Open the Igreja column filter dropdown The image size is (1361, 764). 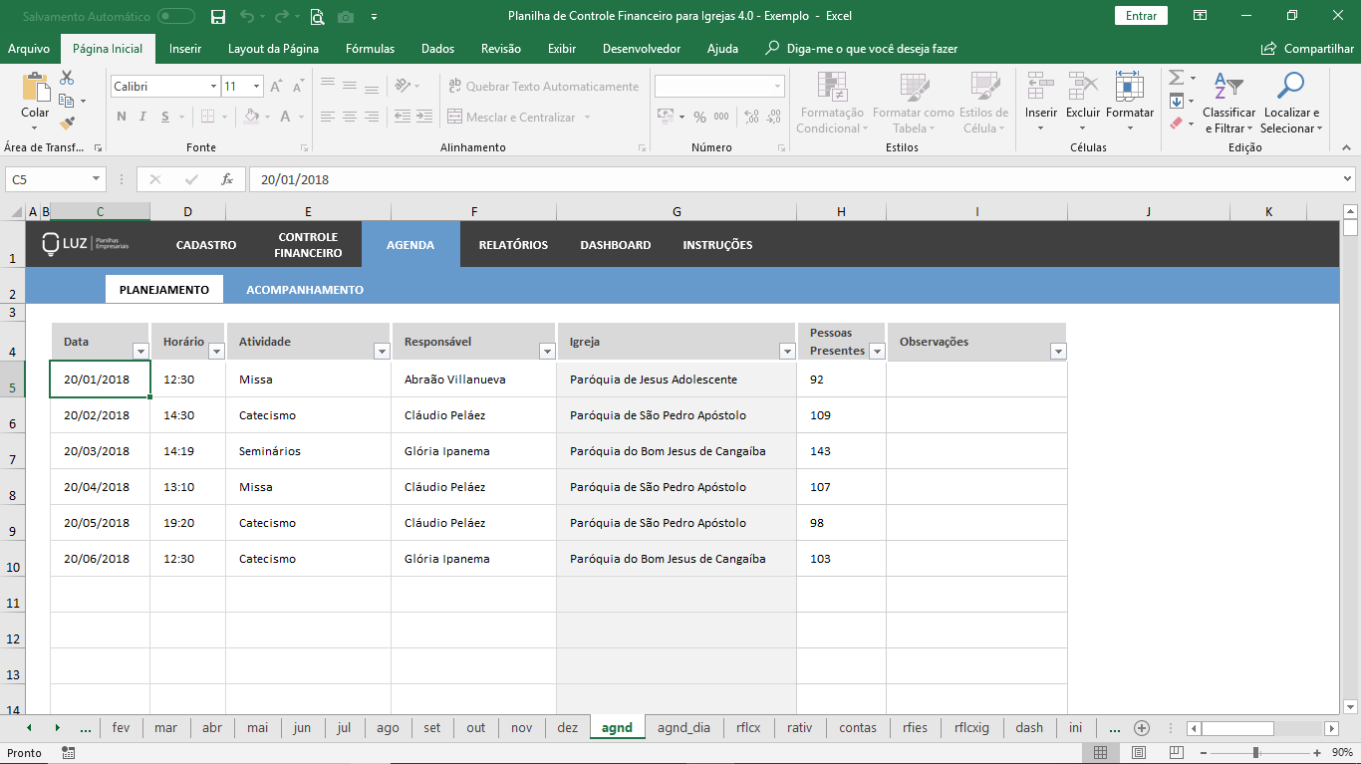(x=786, y=351)
